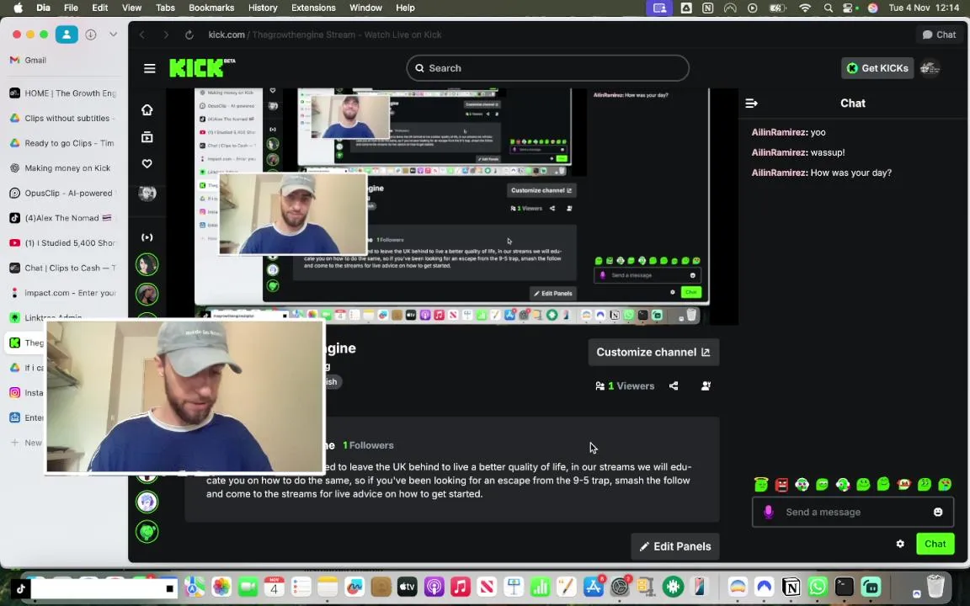Open Terminal from the Dock
Viewport: 970px width, 606px height.
(844, 586)
